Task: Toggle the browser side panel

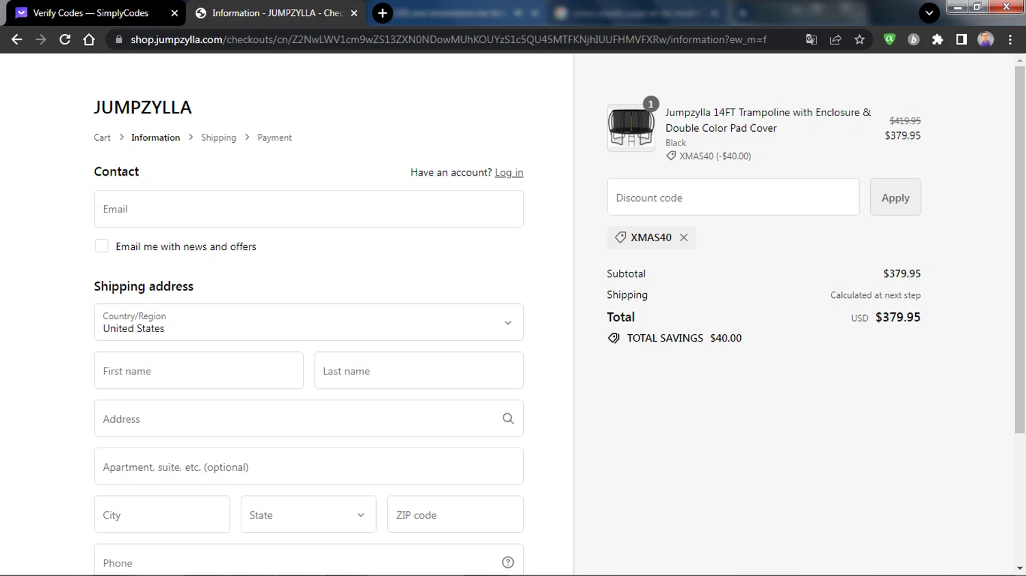Action: [x=961, y=40]
